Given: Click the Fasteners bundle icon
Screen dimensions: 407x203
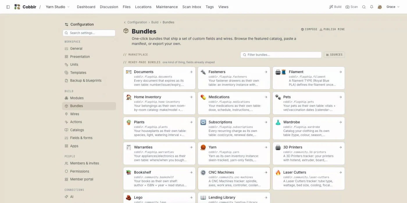Looking at the screenshot, I should pos(203,72).
